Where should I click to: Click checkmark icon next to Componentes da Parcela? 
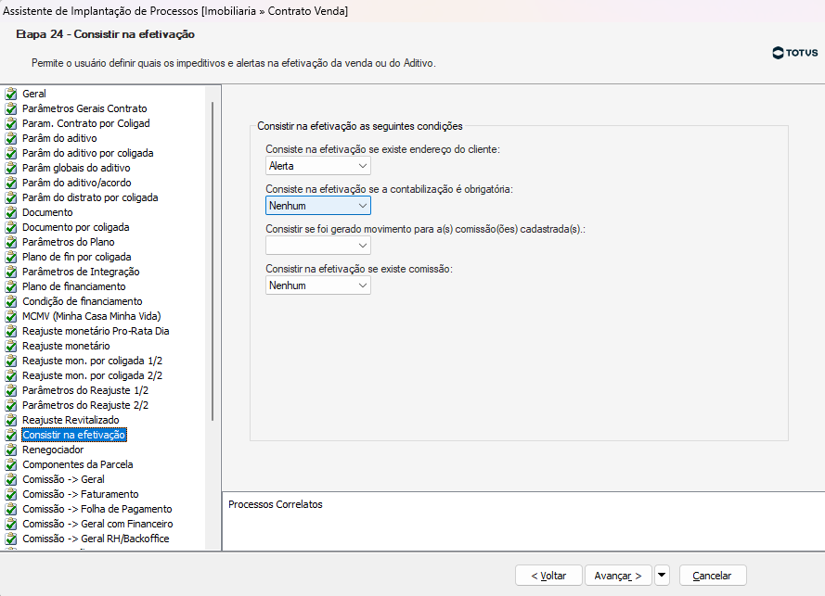pyautogui.click(x=11, y=464)
